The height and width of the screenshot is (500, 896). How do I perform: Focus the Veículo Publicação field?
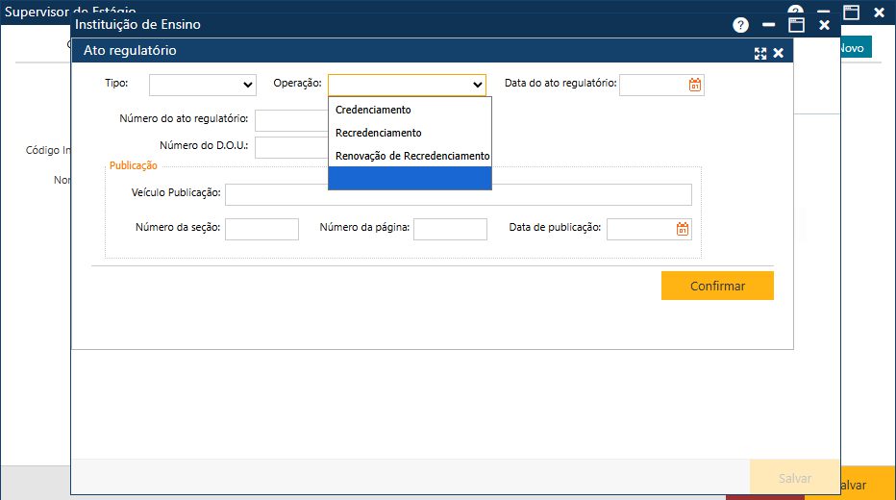point(459,194)
